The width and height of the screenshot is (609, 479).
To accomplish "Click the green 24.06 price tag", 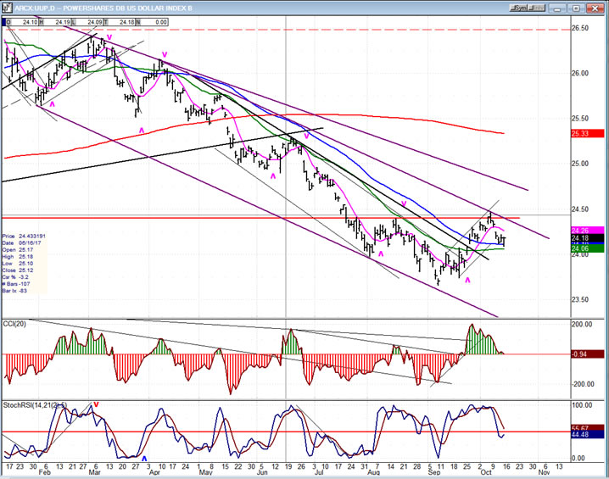I will pos(588,248).
